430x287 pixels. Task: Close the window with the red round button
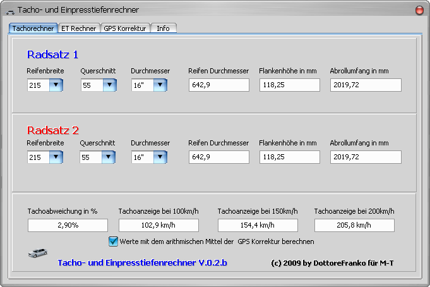[x=419, y=11]
